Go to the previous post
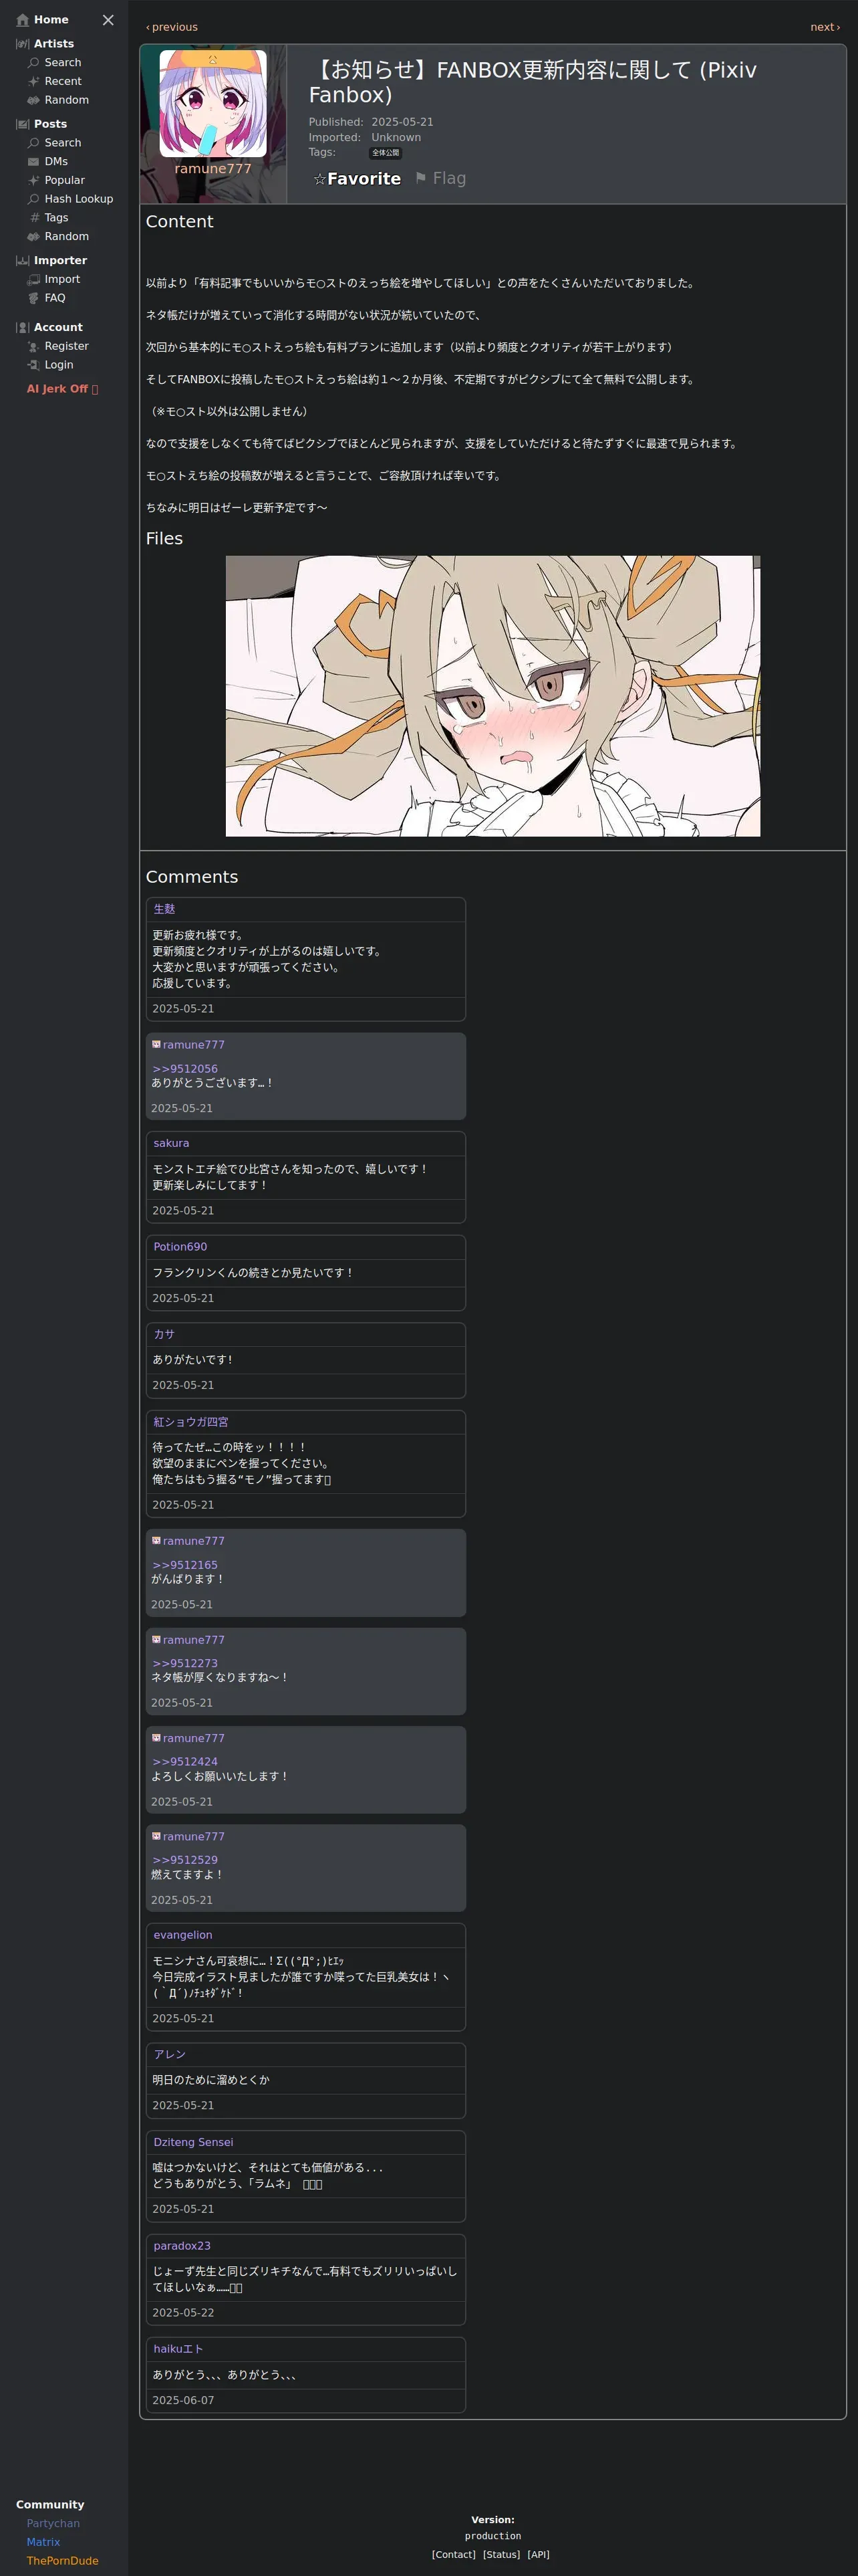Image resolution: width=858 pixels, height=2576 pixels. pos(172,27)
